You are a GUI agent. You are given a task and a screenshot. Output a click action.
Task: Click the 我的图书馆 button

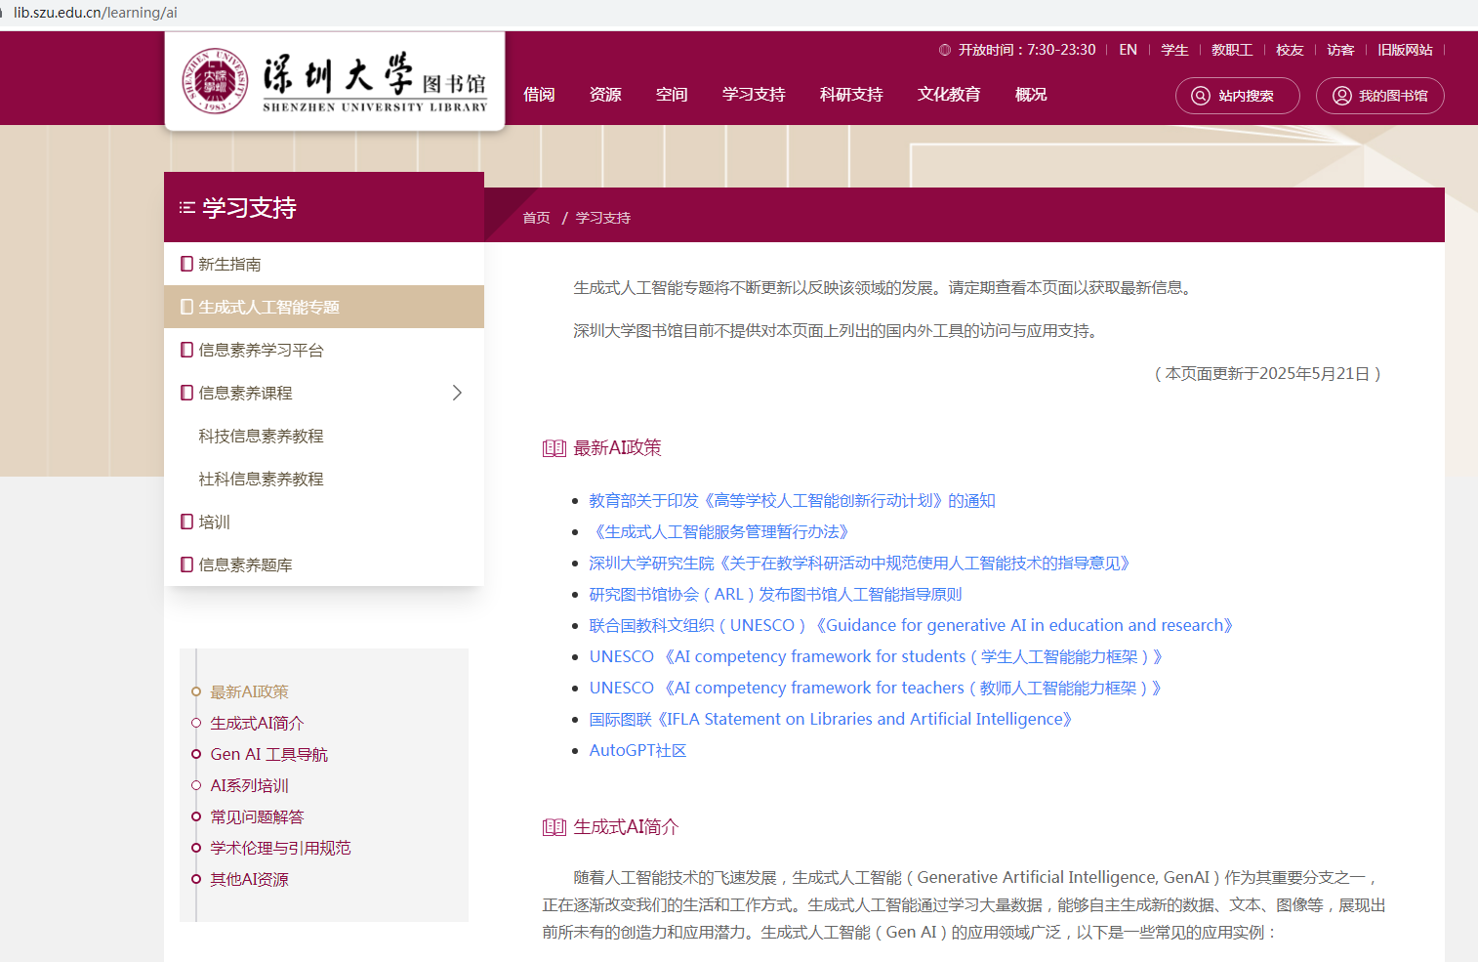coord(1380,96)
